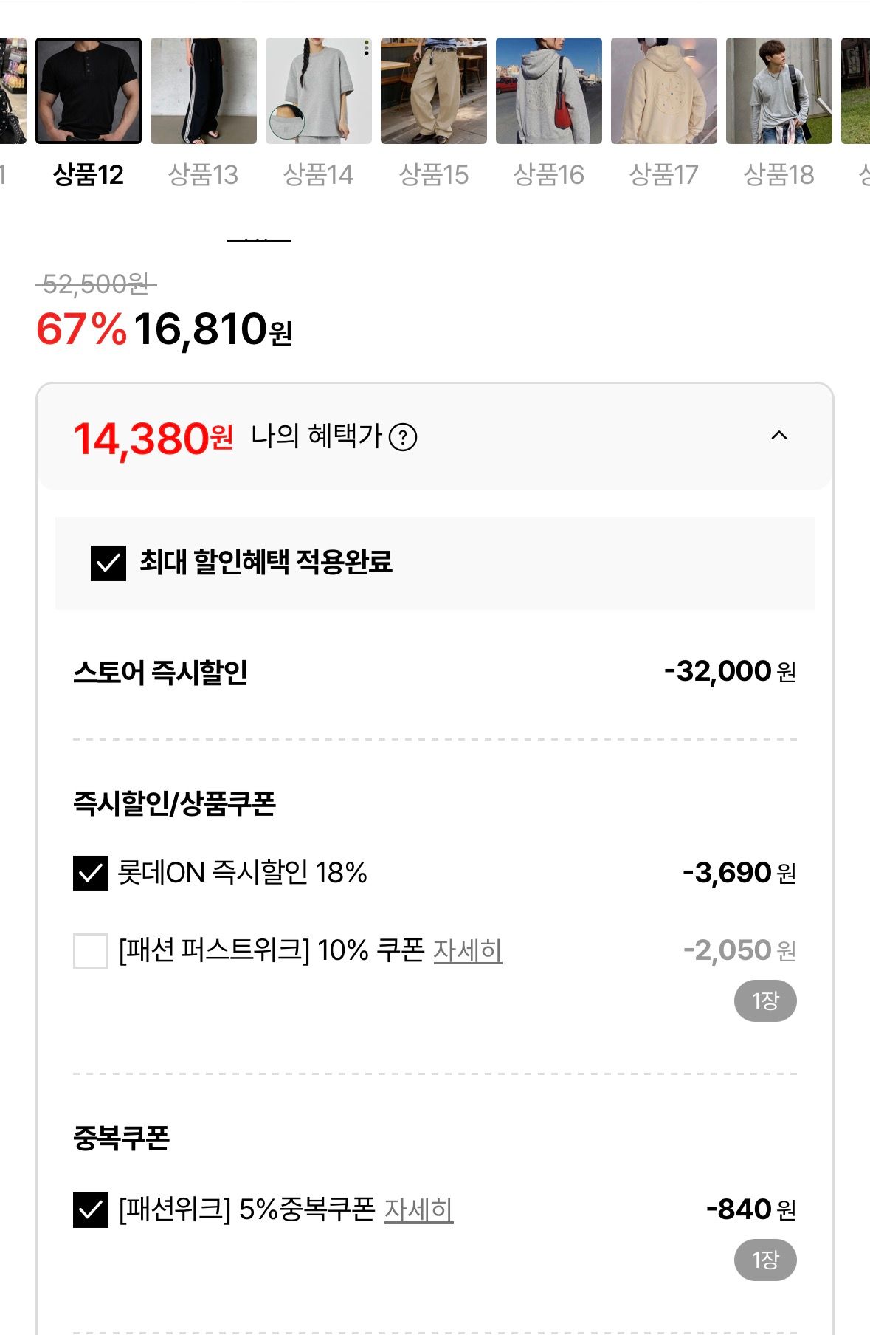Uncheck the 최대 할인혜택 적용완료 checkbox
Viewport: 870px width, 1335px height.
click(x=108, y=563)
